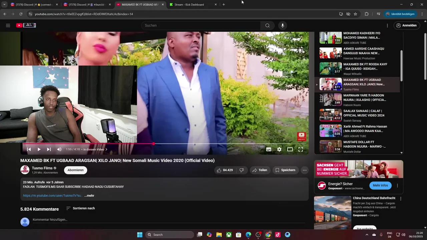Click Identität bestätigen profile chip
Viewport: 427px width, 240px height.
[x=400, y=14]
